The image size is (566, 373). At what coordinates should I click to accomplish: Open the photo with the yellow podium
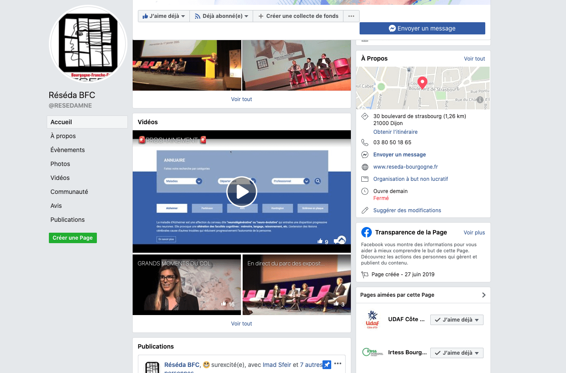(x=187, y=65)
